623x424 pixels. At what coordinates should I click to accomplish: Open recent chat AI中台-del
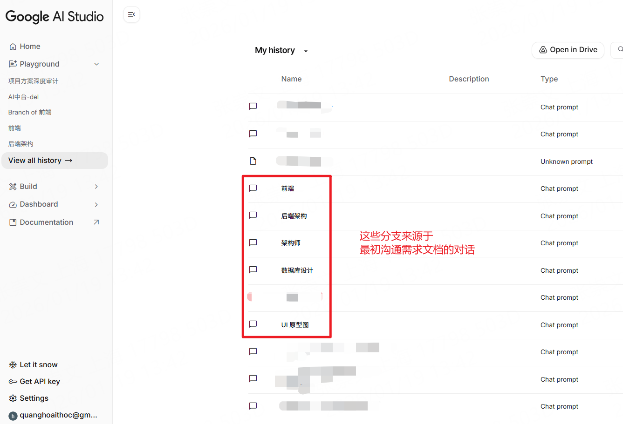click(23, 97)
